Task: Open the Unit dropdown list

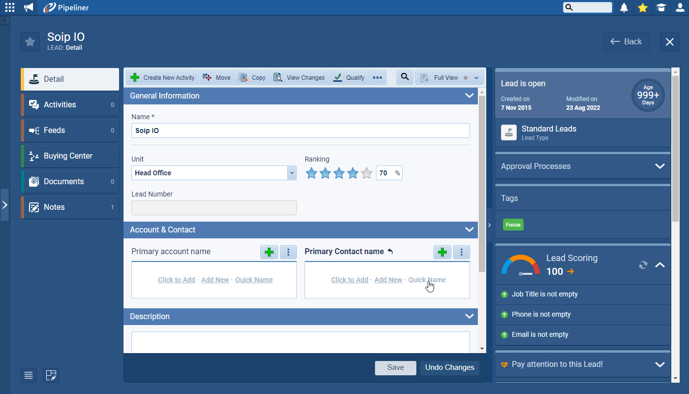Action: coord(292,173)
